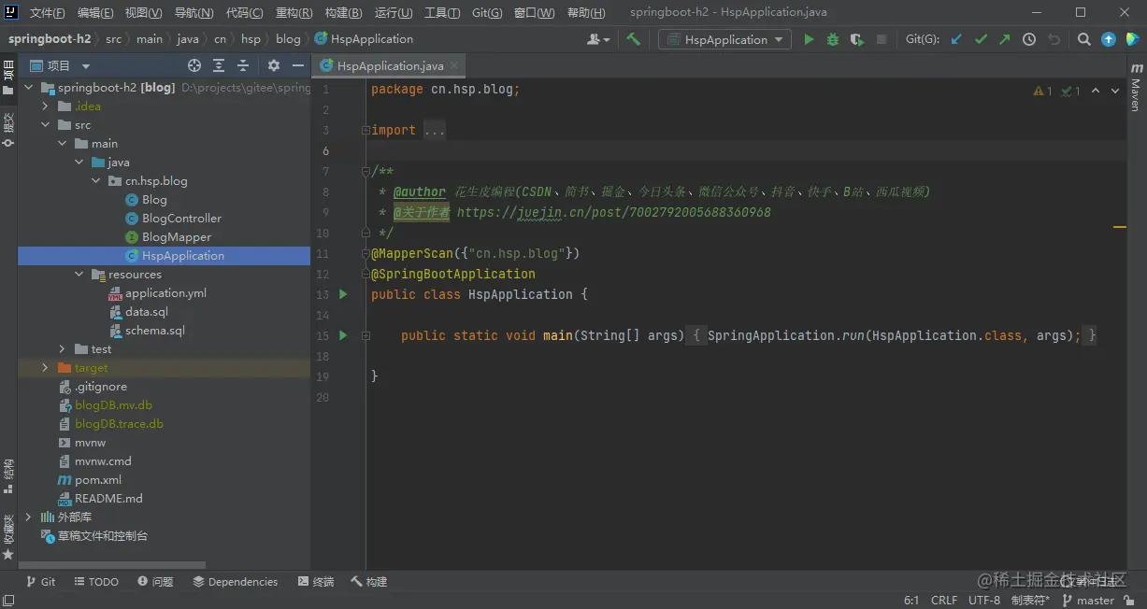Click the Git commit checkmark icon

981,39
